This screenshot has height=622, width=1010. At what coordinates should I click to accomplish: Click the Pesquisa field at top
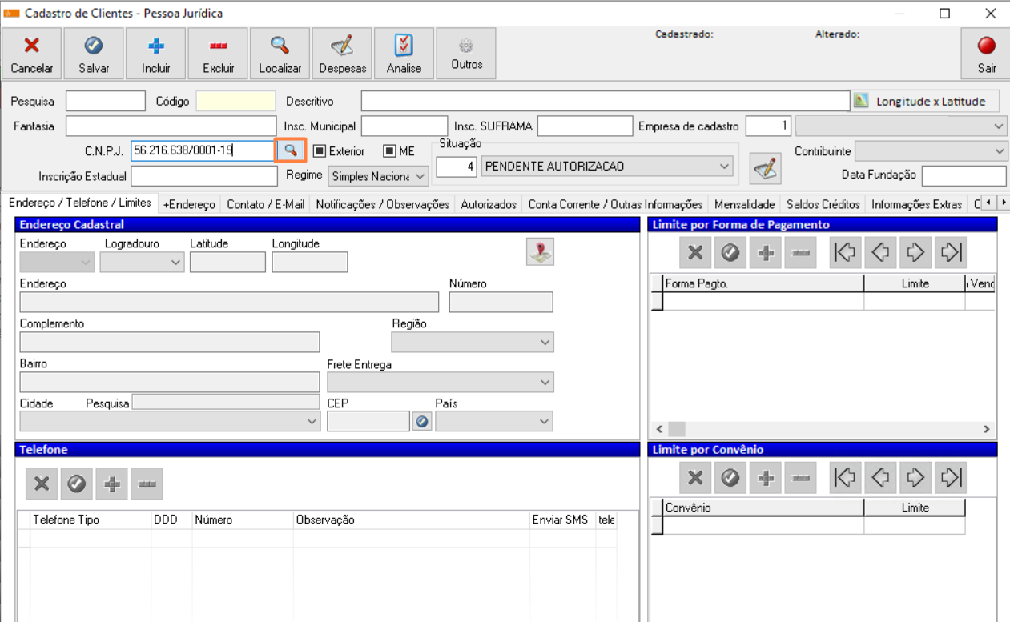[106, 102]
